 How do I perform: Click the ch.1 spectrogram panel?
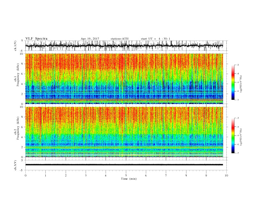[x=124, y=79]
